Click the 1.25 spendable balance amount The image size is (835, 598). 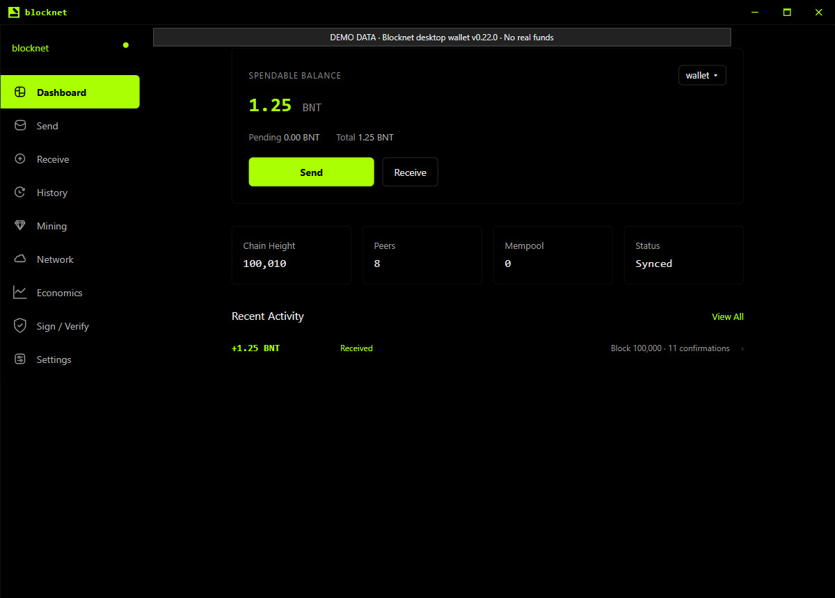[270, 105]
